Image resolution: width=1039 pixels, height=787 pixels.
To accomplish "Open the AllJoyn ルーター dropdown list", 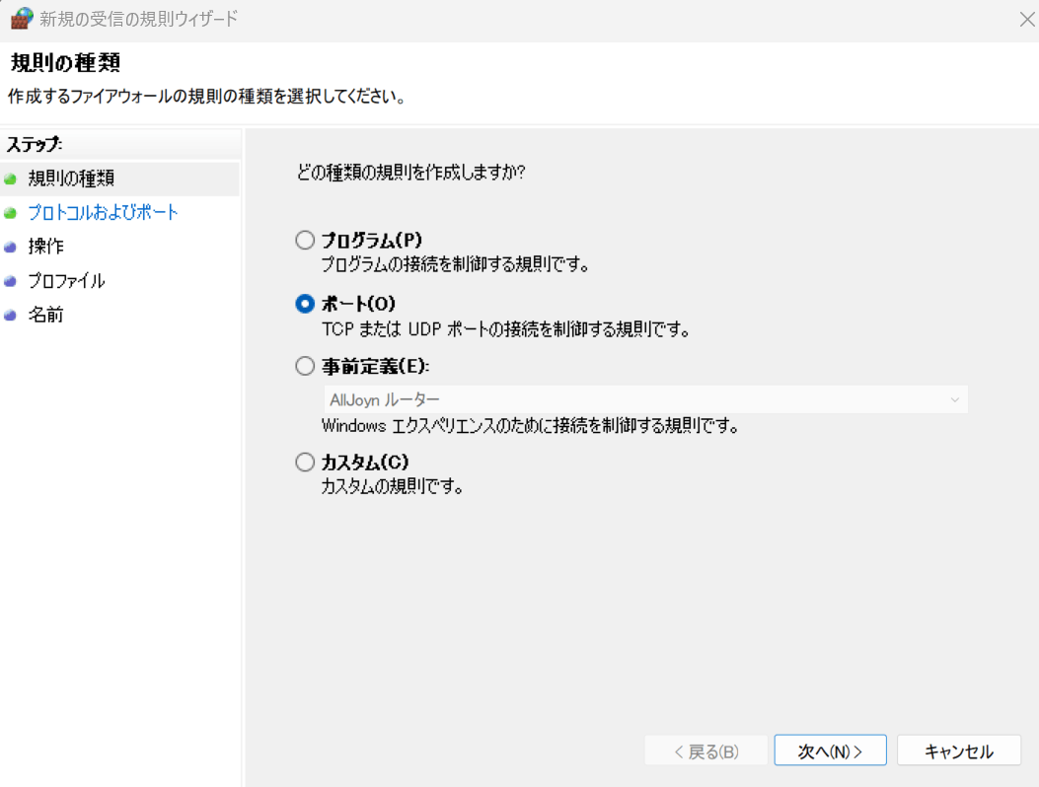I will pyautogui.click(x=645, y=399).
